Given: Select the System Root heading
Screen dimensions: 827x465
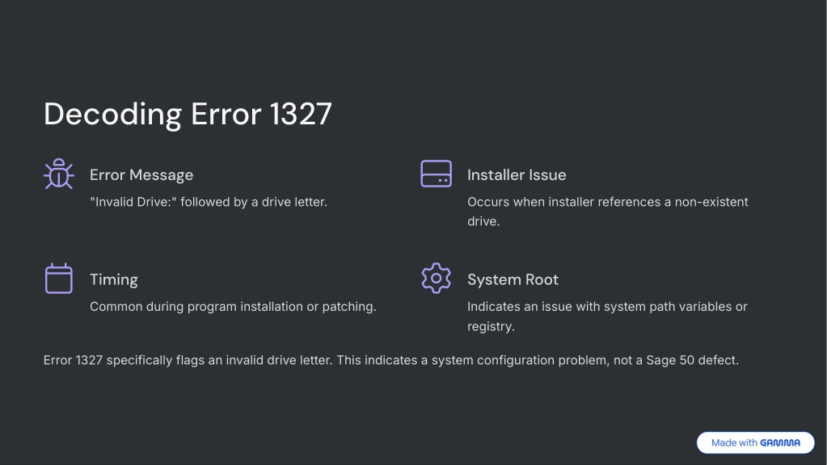Looking at the screenshot, I should (x=513, y=279).
